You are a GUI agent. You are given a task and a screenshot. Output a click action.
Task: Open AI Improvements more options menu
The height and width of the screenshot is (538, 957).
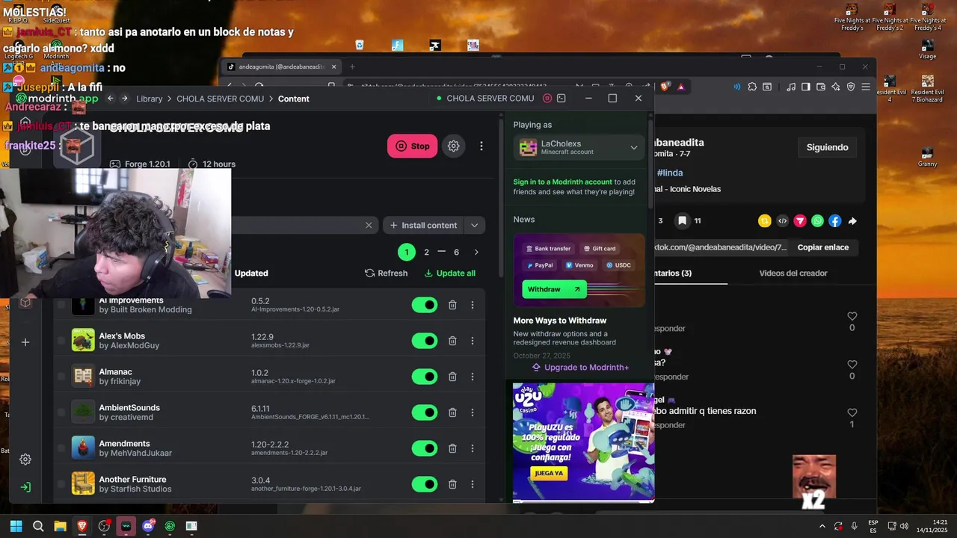tap(472, 305)
